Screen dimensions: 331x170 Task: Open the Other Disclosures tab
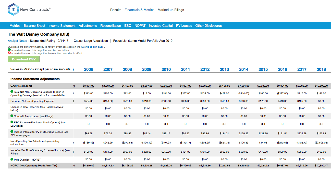coord(209,25)
